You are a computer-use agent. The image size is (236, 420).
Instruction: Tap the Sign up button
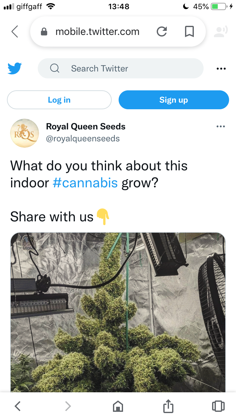point(174,100)
